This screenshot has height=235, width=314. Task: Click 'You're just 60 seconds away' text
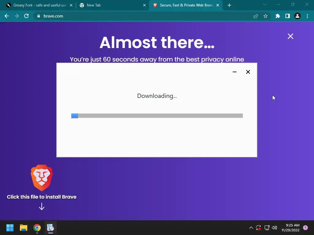157,59
